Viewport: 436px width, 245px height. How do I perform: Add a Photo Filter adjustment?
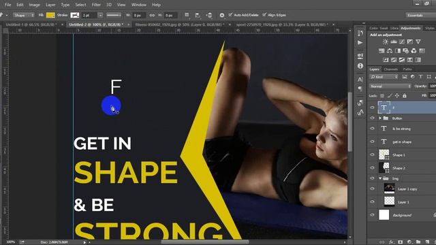coord(406,51)
